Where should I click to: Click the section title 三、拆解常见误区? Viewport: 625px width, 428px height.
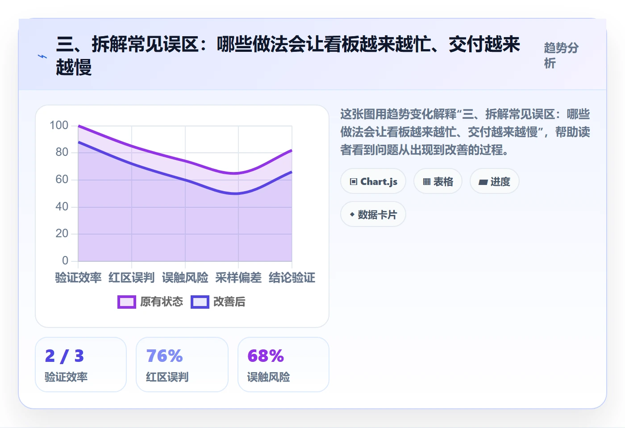pyautogui.click(x=288, y=56)
